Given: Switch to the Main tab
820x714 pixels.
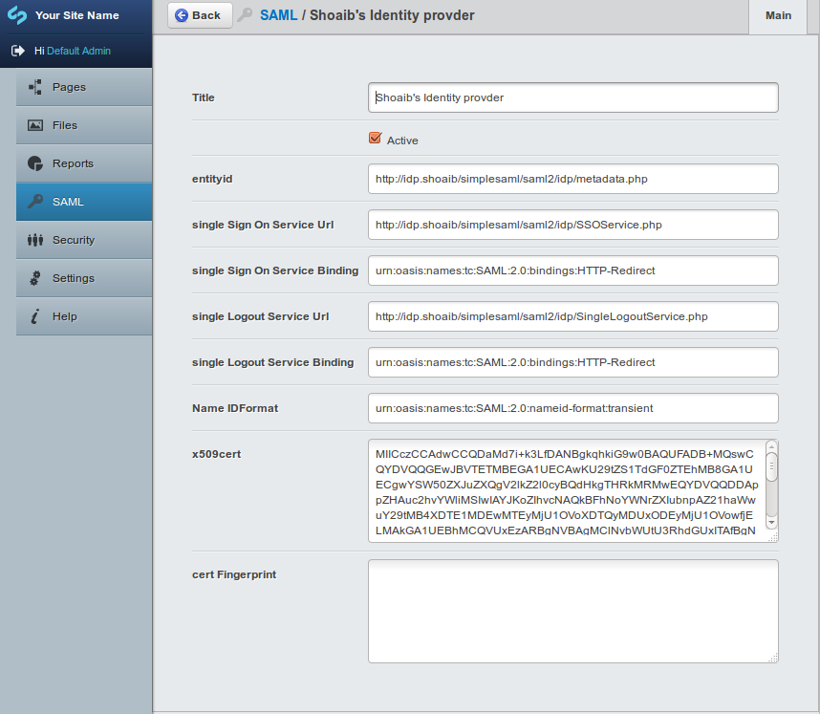Looking at the screenshot, I should (778, 15).
